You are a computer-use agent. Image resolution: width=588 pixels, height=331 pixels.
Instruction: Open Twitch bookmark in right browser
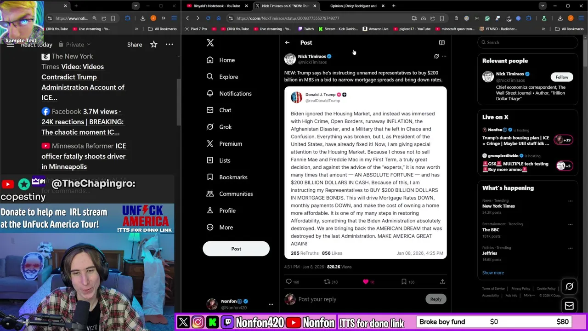305,29
